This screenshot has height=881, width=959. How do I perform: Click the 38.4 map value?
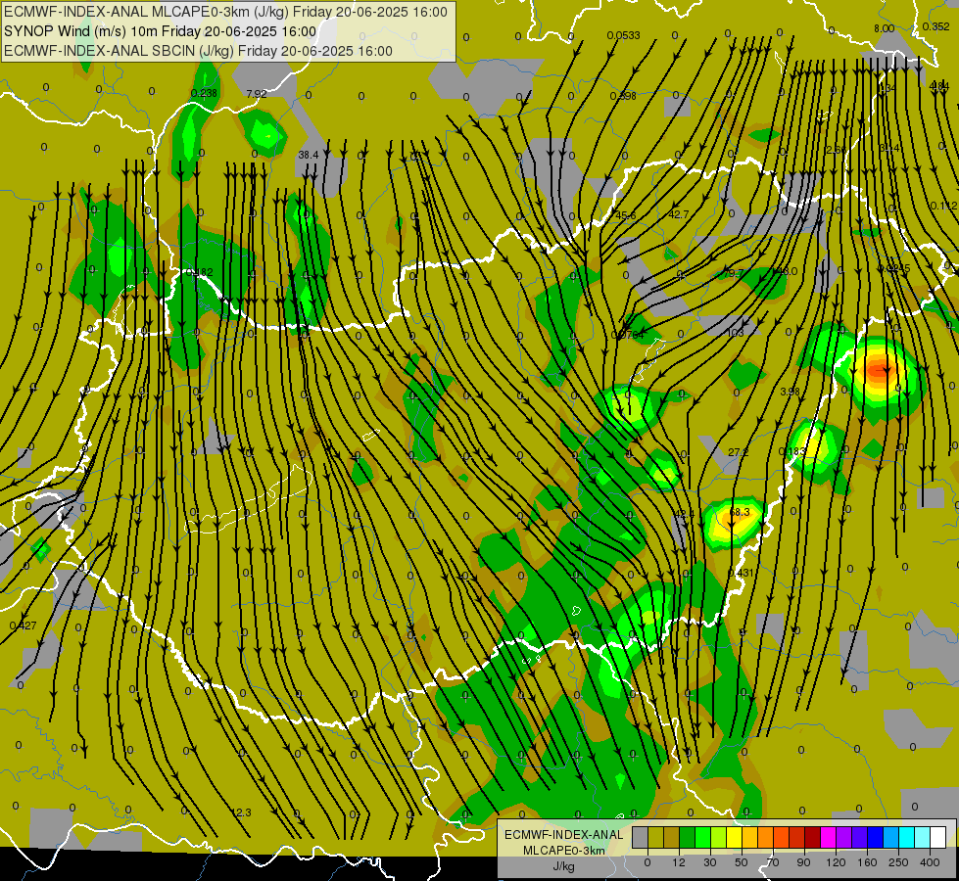(x=309, y=156)
